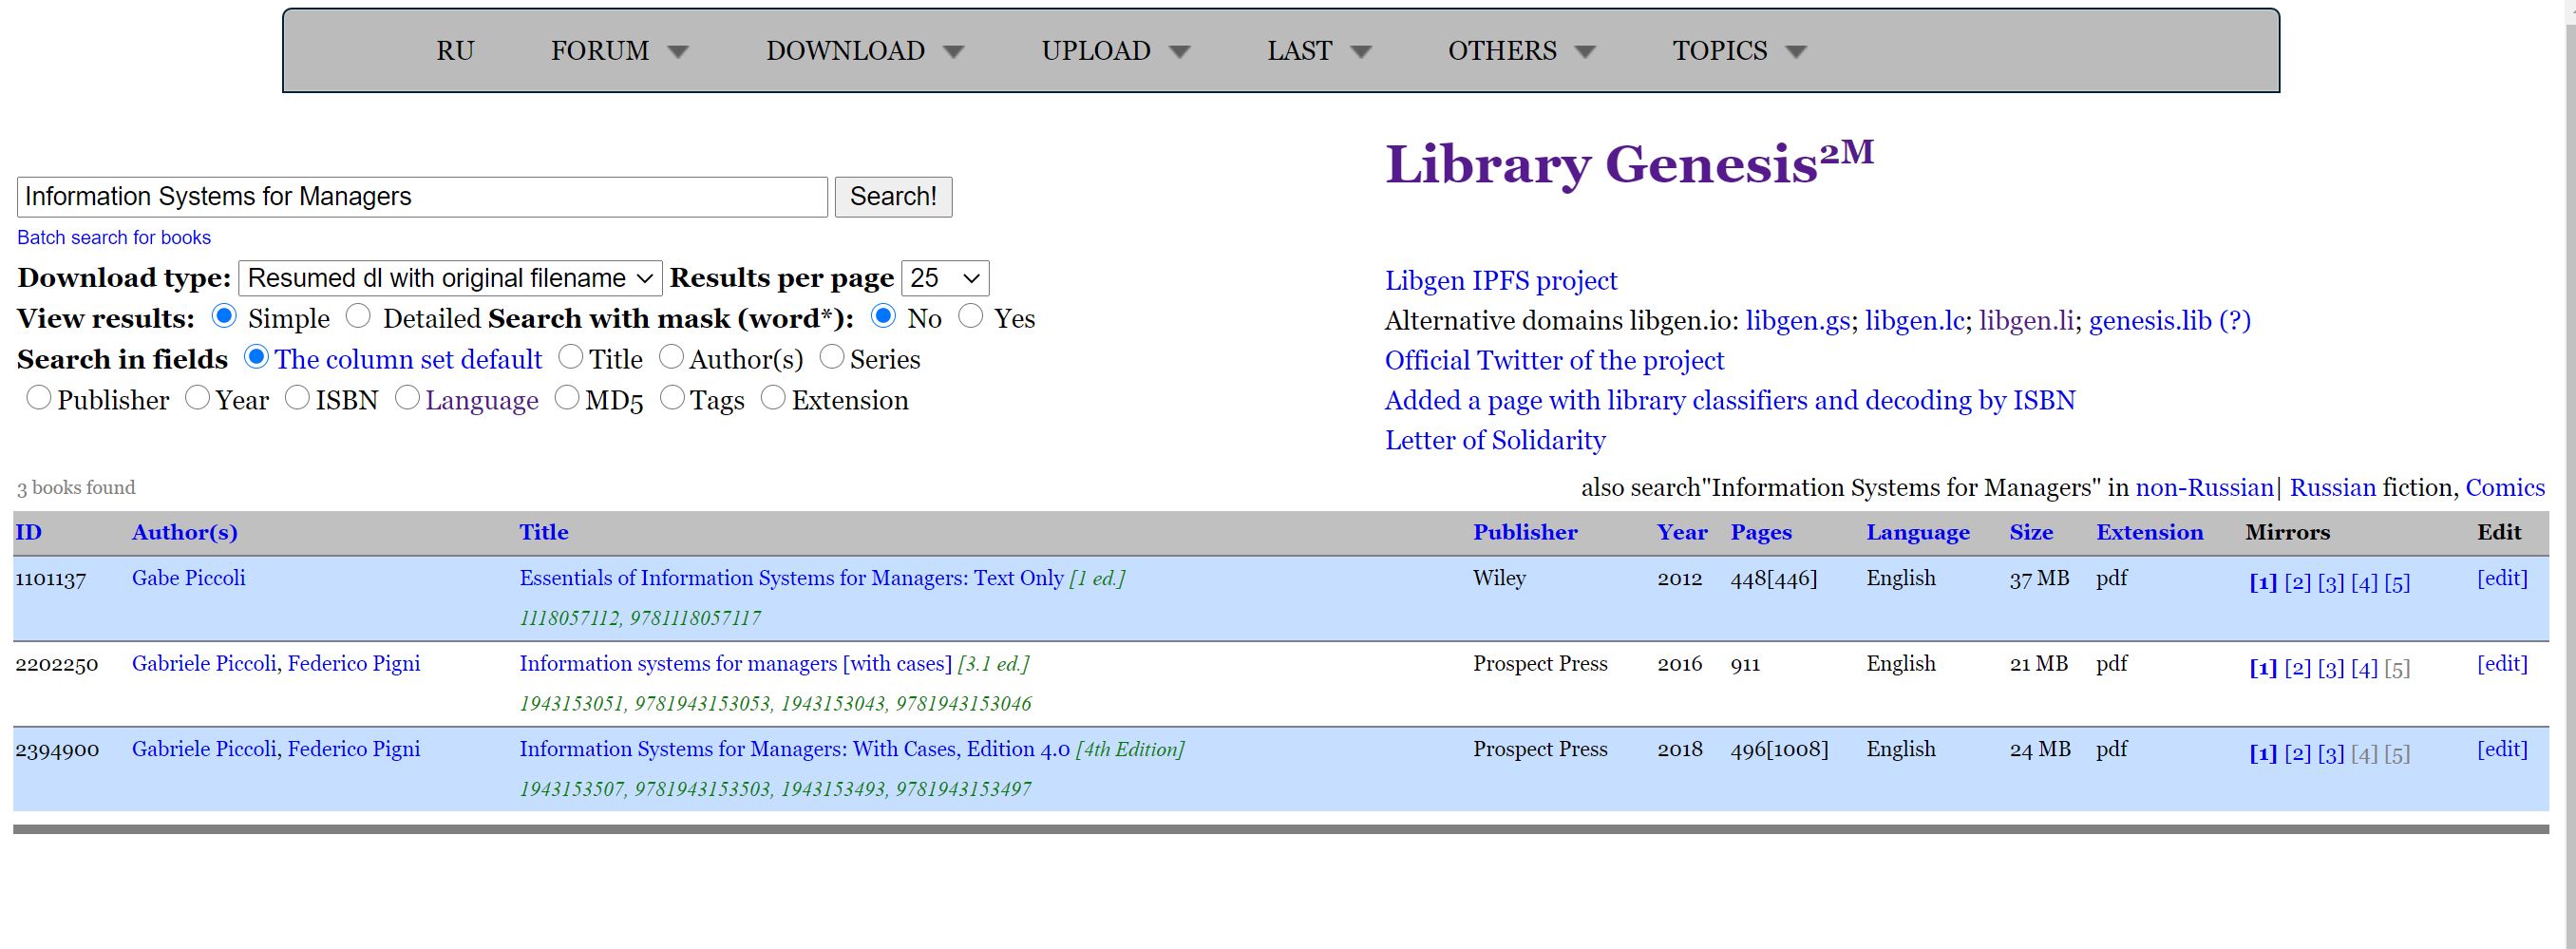
Task: Set search with mask to Yes
Action: point(970,317)
